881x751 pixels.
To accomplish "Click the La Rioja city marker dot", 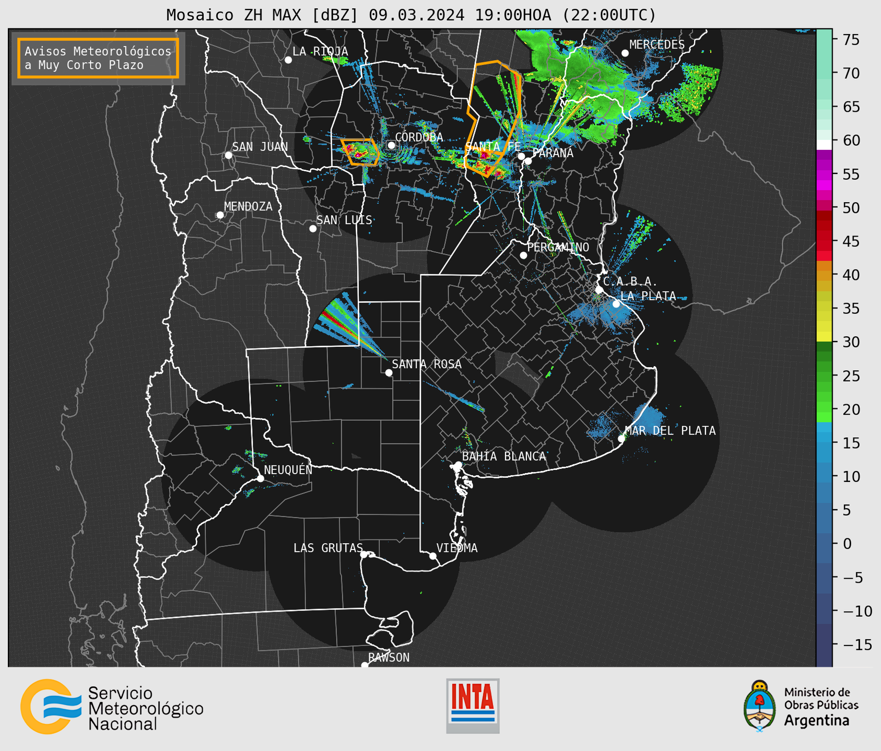I will [288, 60].
